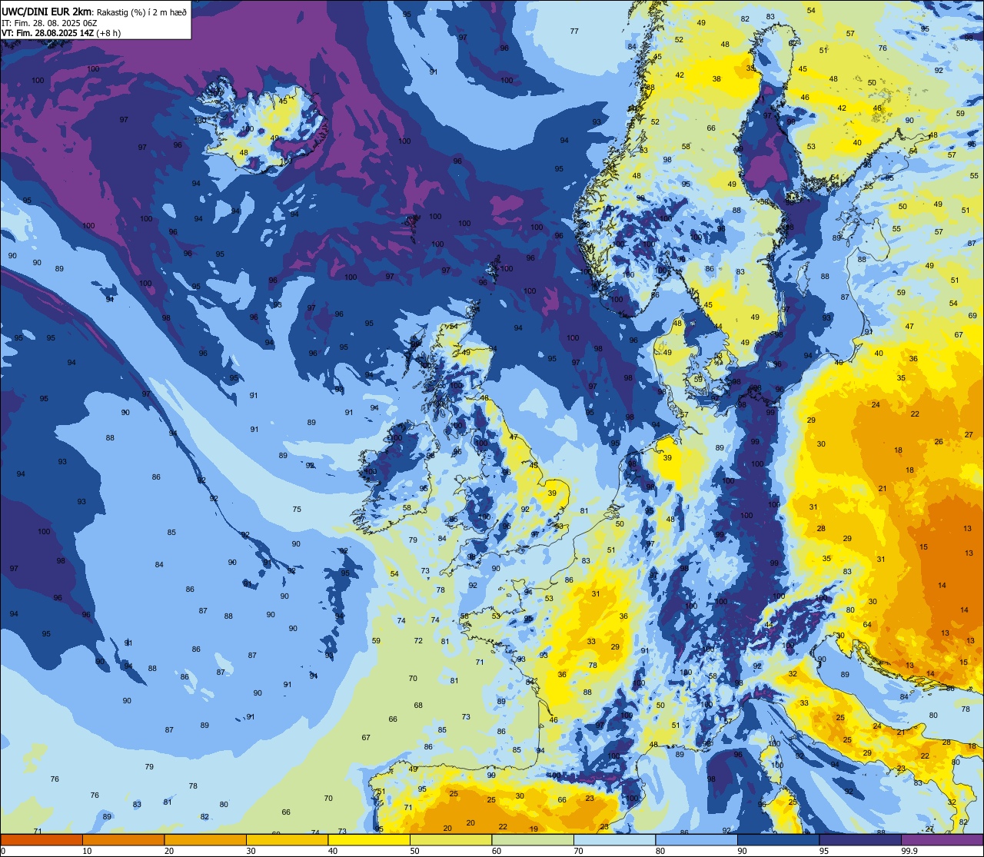Click the "UWC/DINI EUR 2km" map title
984x857 pixels.
(48, 11)
